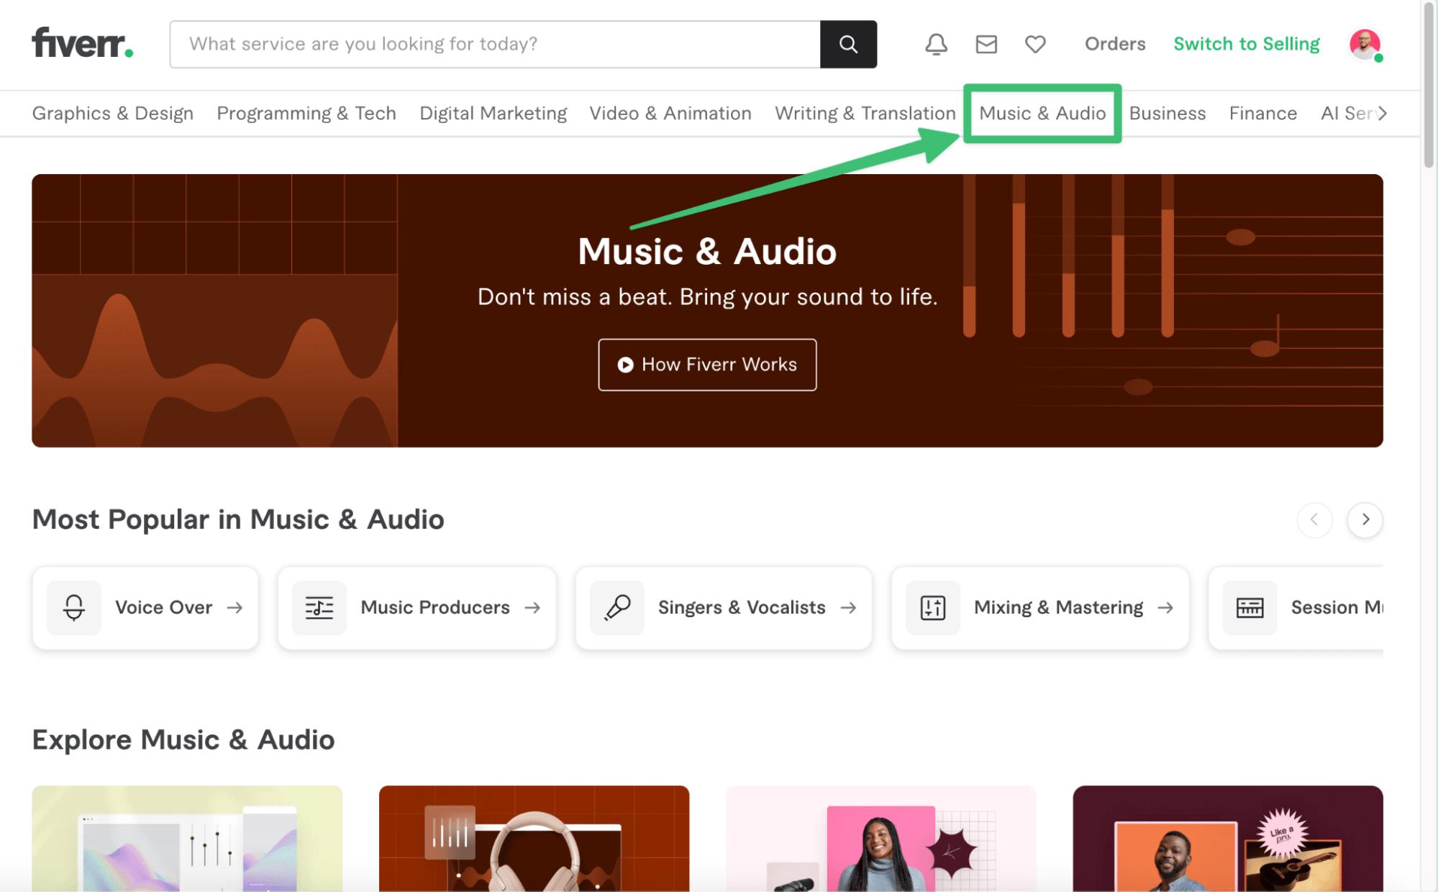The width and height of the screenshot is (1438, 892).
Task: Open the user profile avatar
Action: pyautogui.click(x=1365, y=44)
